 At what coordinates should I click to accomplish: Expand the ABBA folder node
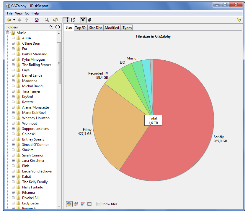point(13,38)
